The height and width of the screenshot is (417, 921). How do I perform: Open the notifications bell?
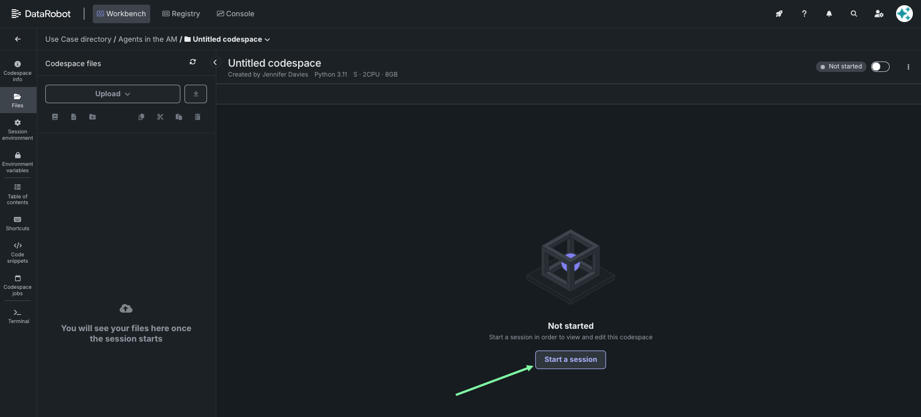click(829, 14)
